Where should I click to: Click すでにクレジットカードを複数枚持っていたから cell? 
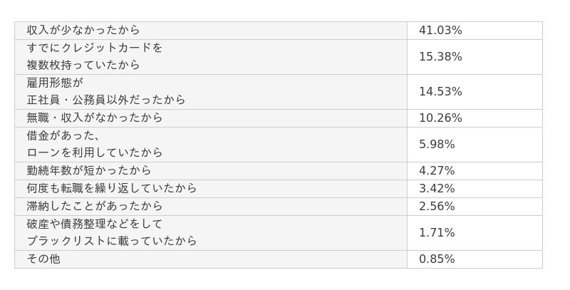95,57
